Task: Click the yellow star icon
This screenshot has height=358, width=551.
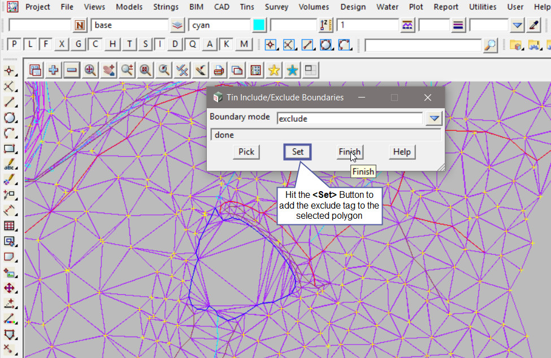Action: pos(274,70)
